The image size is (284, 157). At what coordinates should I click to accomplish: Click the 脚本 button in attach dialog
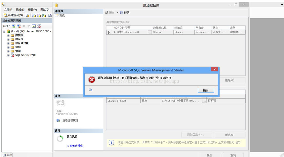[x=110, y=13]
